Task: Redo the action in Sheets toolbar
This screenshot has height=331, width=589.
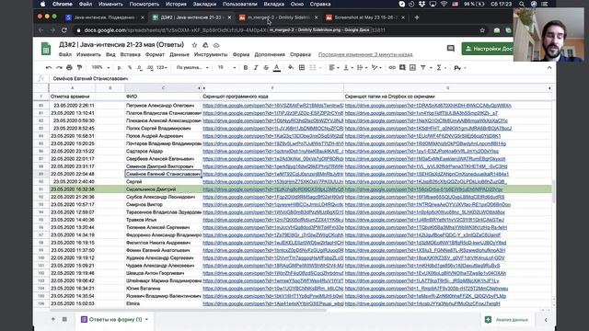Action: click(x=59, y=67)
